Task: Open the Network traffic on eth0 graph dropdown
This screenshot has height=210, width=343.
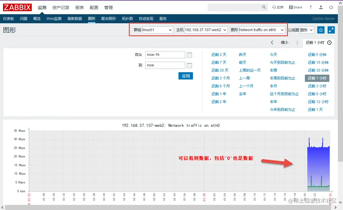Action: [262, 30]
